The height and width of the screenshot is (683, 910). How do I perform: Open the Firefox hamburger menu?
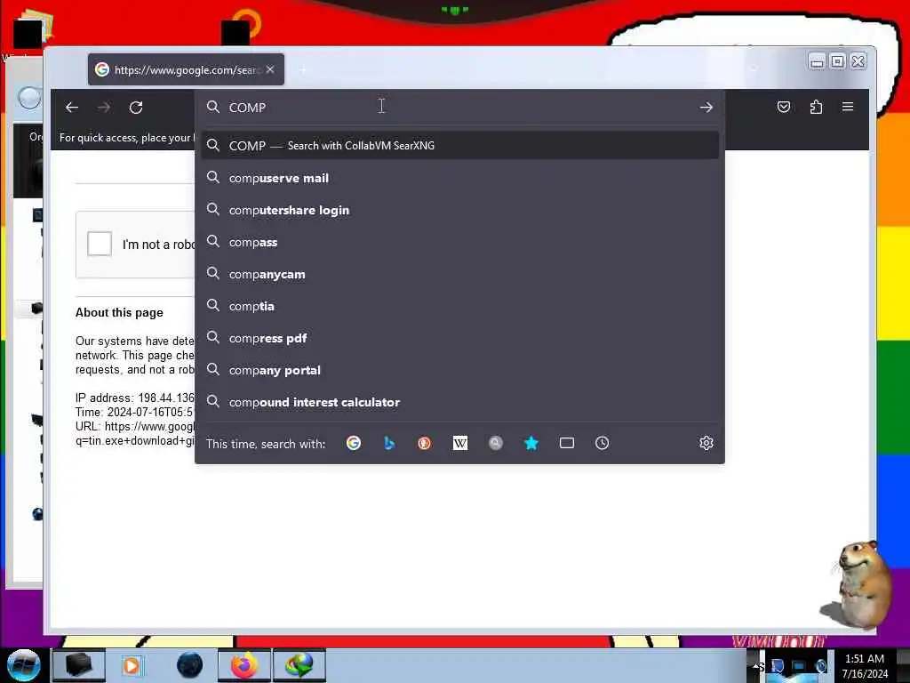(848, 107)
